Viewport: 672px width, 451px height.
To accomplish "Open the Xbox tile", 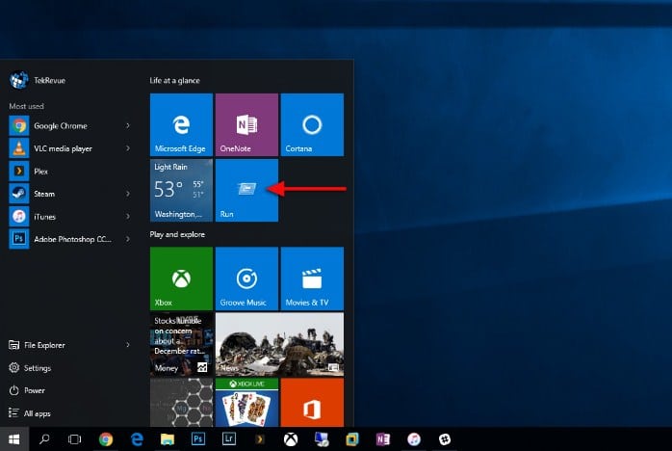I will 181,279.
